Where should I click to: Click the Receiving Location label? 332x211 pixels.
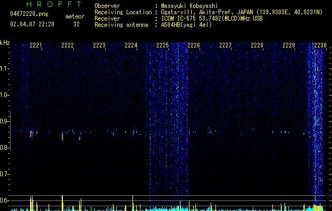click(123, 12)
